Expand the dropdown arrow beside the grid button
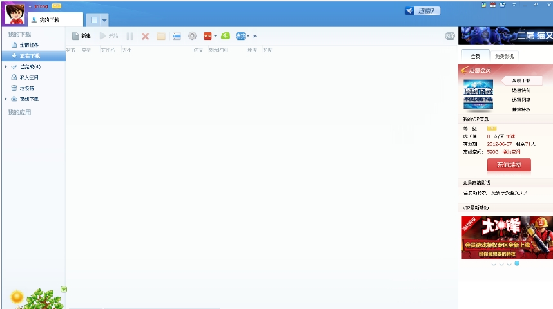The height and width of the screenshot is (309, 553). (104, 20)
